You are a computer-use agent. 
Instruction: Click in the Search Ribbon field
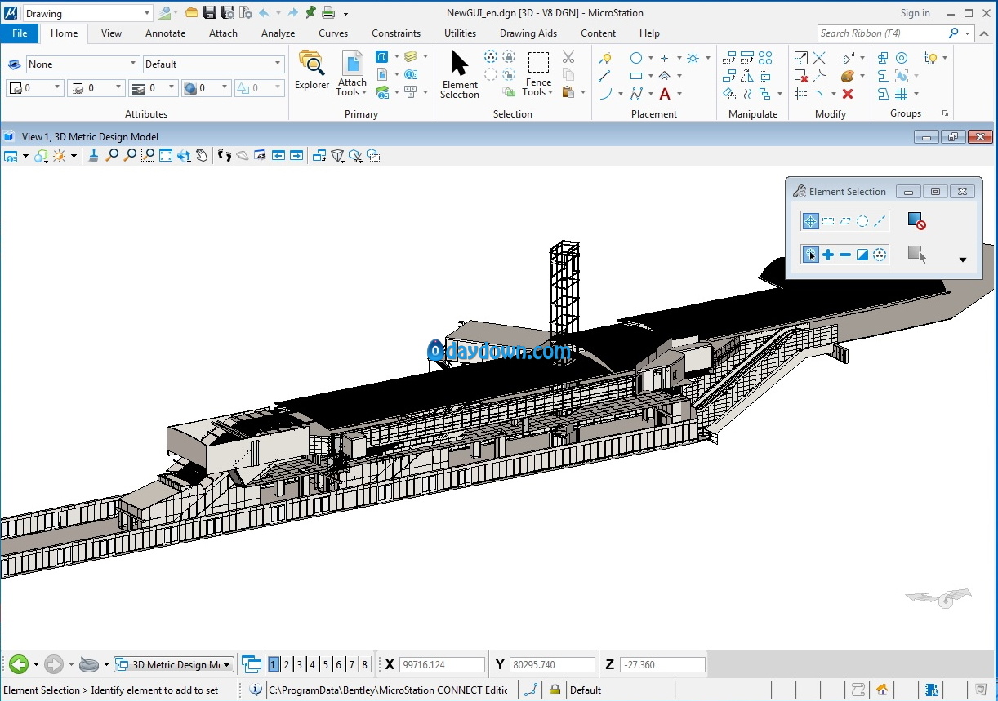(882, 33)
